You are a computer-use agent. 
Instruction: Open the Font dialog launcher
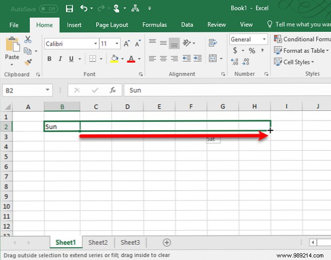141,74
